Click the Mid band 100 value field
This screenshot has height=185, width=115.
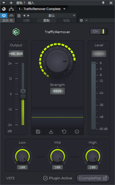(57, 167)
